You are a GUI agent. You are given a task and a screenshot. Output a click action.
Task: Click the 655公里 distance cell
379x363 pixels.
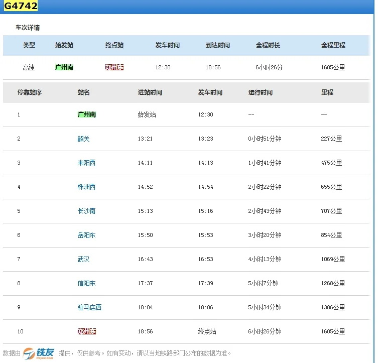(331, 187)
